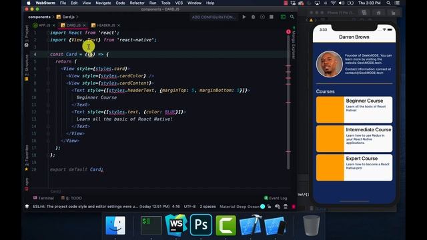Open the WebStorm application menu

[45, 3]
